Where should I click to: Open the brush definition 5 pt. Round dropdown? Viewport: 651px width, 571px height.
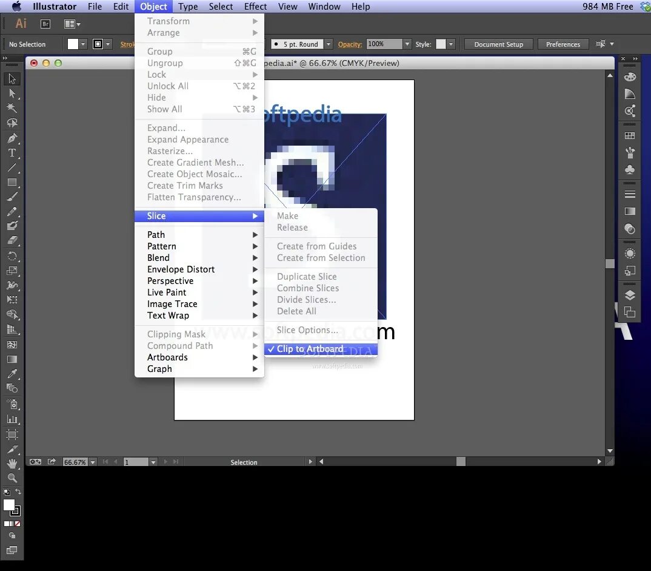click(x=329, y=44)
